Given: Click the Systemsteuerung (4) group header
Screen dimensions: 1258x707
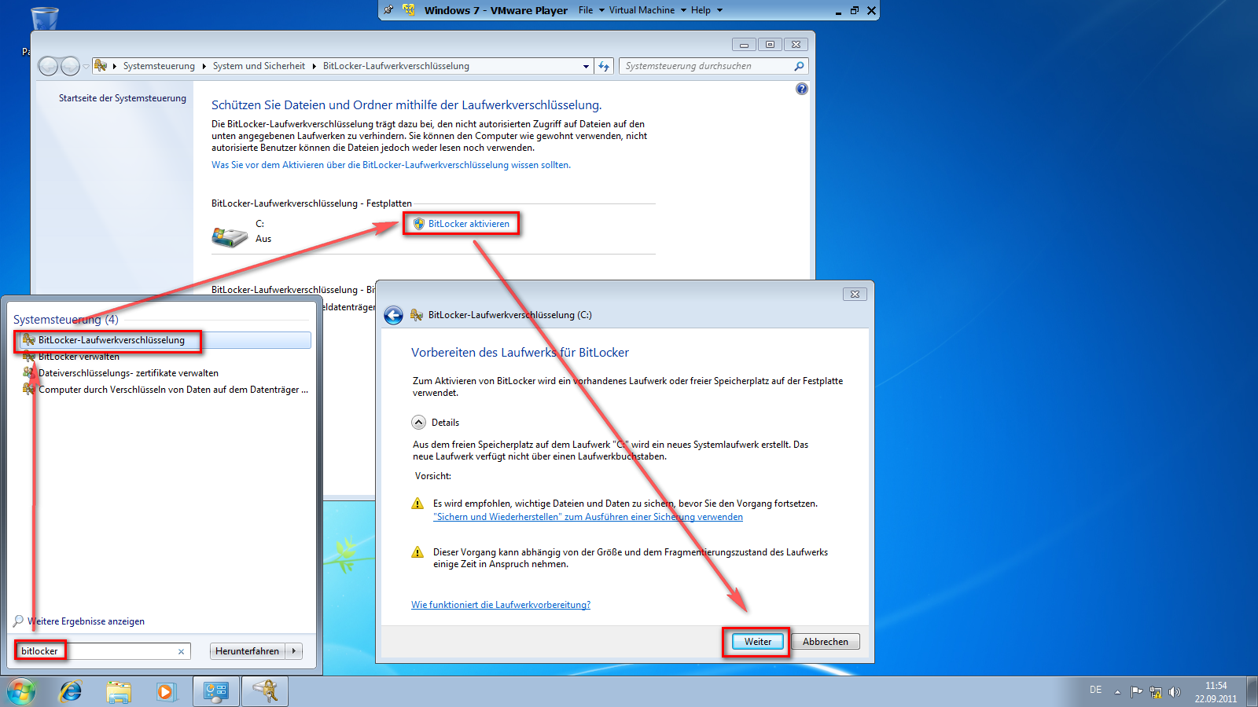Looking at the screenshot, I should 66,320.
